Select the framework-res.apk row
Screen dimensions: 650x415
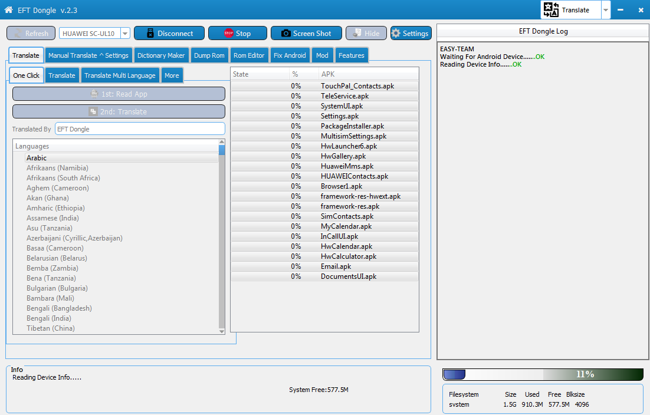(324, 206)
